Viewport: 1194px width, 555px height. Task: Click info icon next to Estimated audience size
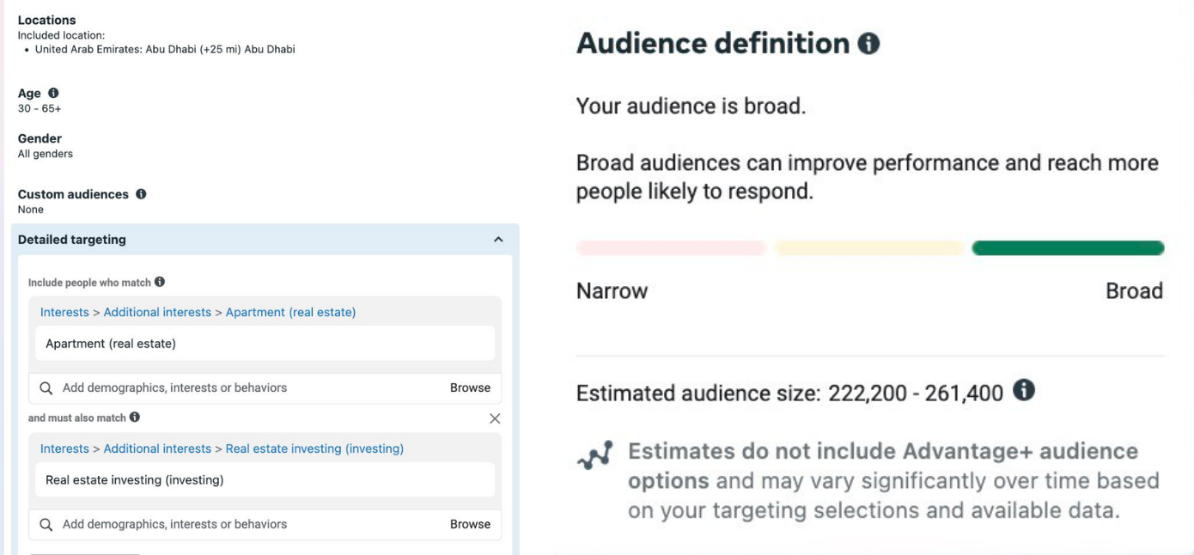click(1023, 391)
